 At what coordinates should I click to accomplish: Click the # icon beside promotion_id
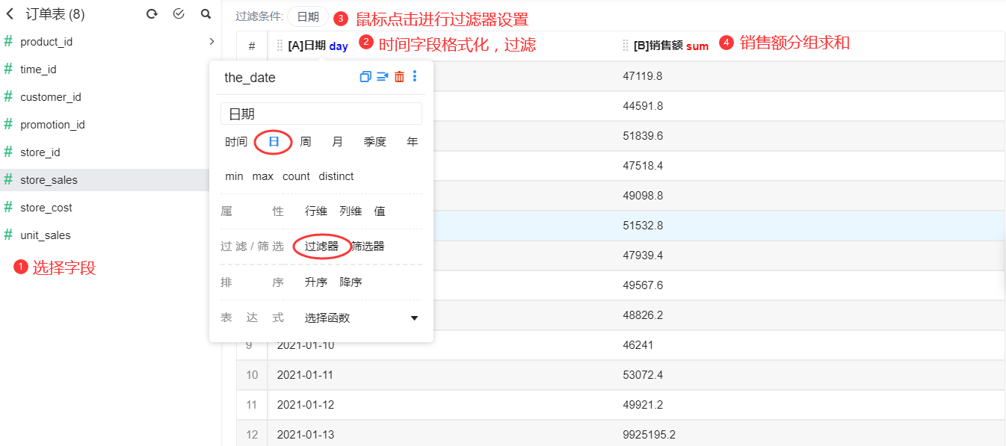click(8, 124)
